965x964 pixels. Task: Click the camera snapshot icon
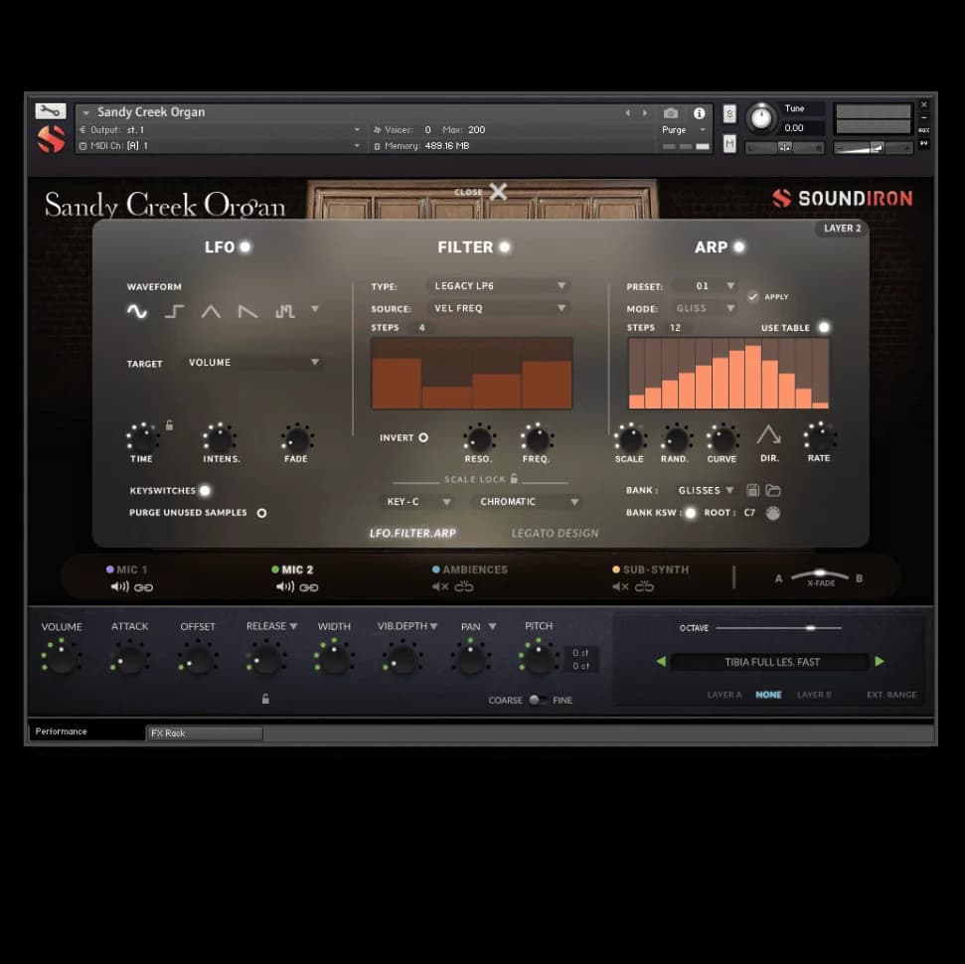671,113
